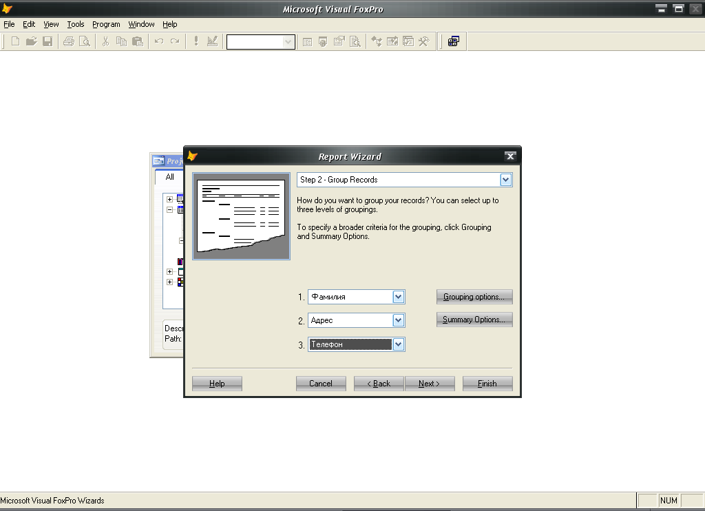Open the grouping level 1 Фамилия dropdown arrow
Viewport: 705px width, 511px height.
[399, 297]
